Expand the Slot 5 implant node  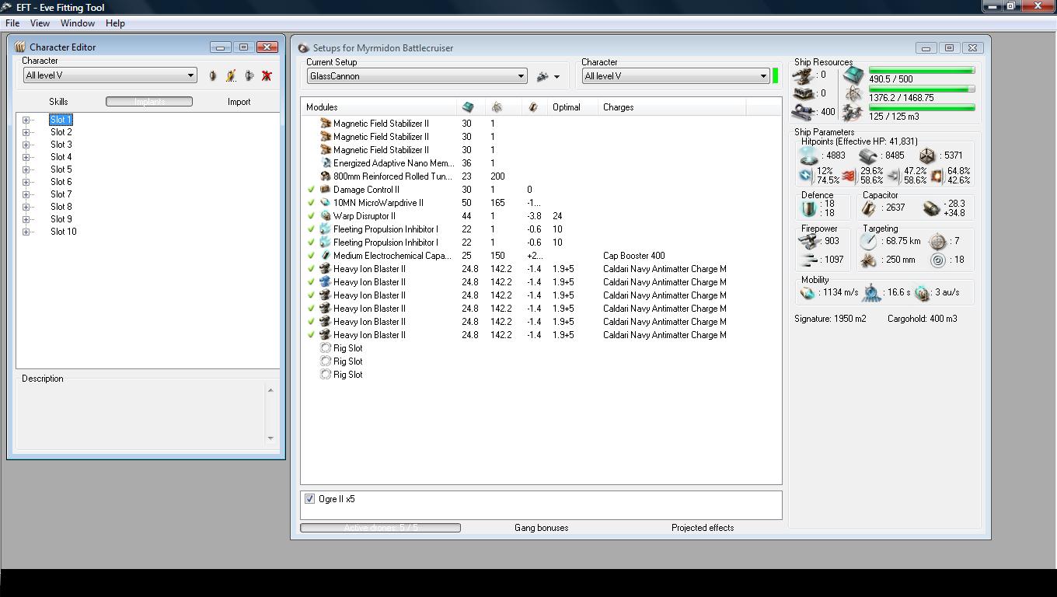[x=26, y=169]
